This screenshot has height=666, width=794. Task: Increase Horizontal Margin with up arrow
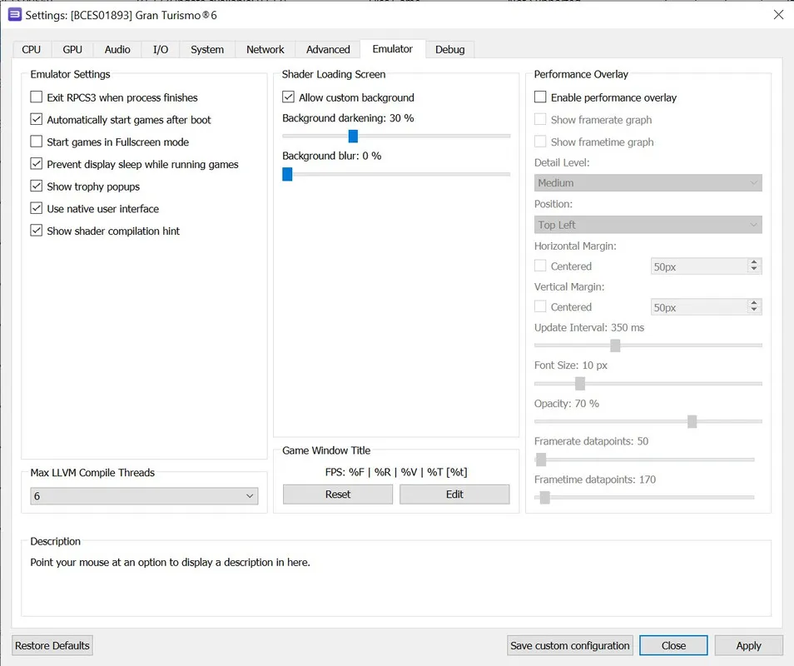754,262
